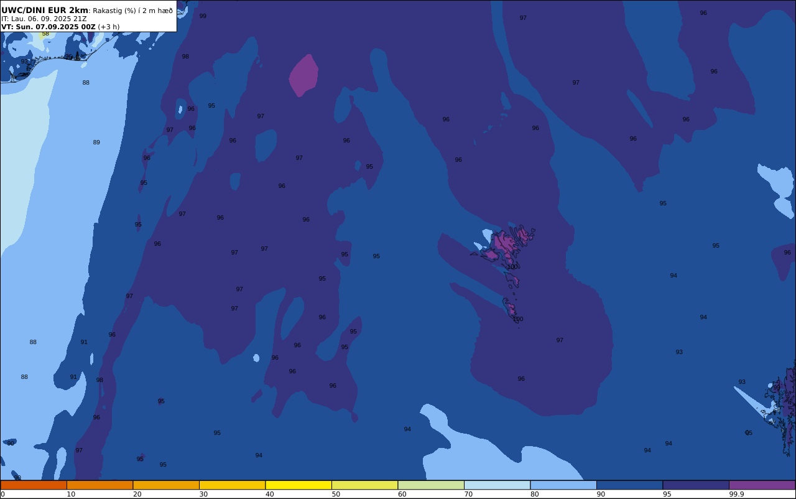796x499 pixels.
Task: Click the valid time "VT: Sun. 07.09.2025 00Z"
Action: pyautogui.click(x=49, y=27)
